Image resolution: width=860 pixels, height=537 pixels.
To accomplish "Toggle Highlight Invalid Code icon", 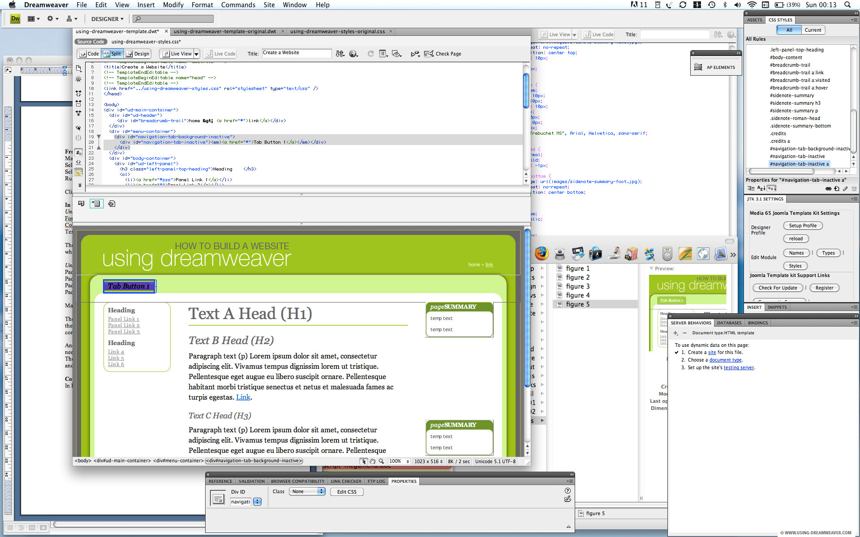I will click(79, 162).
